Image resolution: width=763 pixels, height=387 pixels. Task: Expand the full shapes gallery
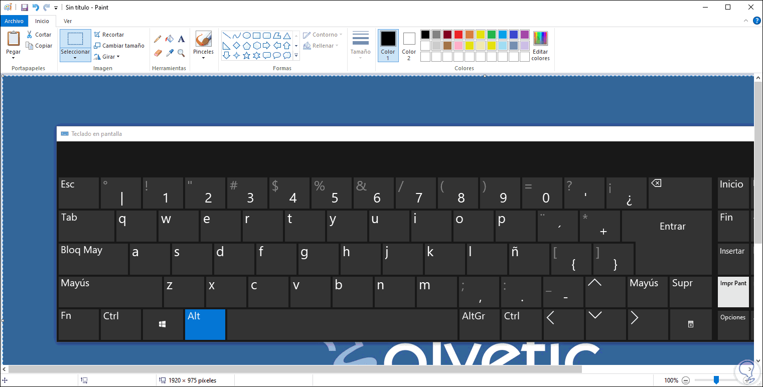tap(296, 56)
